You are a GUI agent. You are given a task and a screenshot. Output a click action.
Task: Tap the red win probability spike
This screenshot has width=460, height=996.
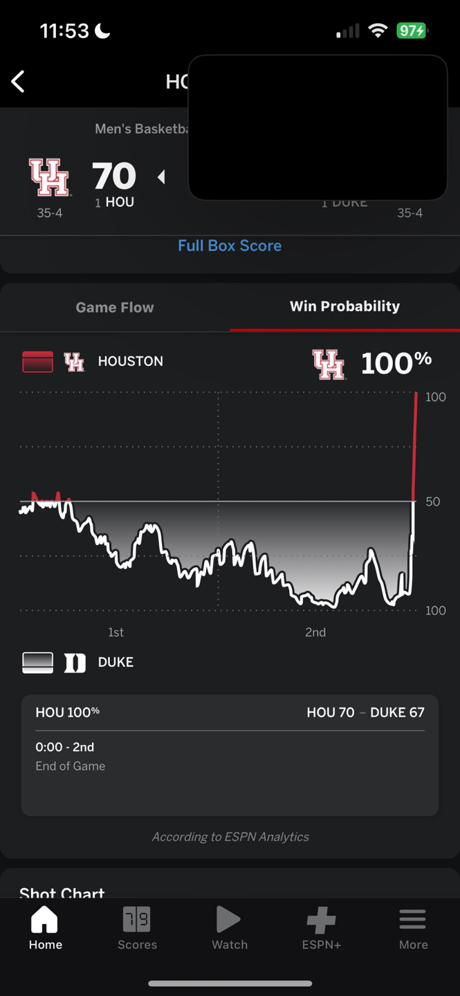point(415,443)
